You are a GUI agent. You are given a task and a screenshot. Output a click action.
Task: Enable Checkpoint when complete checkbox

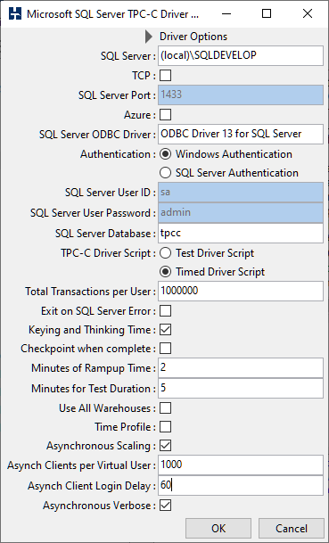coord(165,349)
